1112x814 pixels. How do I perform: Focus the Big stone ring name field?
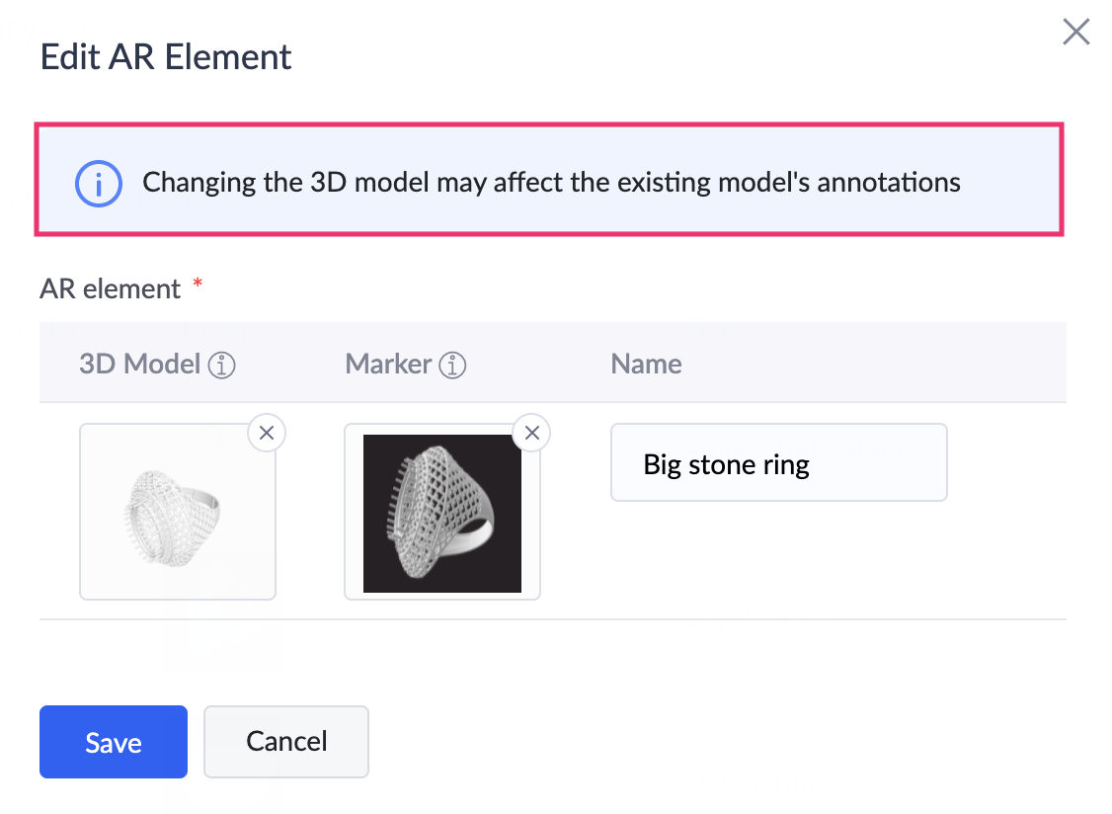coord(778,462)
